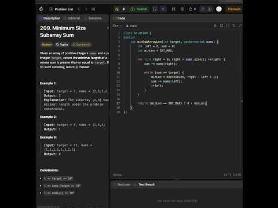Click the Medium difficulty tag
This screenshot has width=278, height=208.
click(46, 44)
